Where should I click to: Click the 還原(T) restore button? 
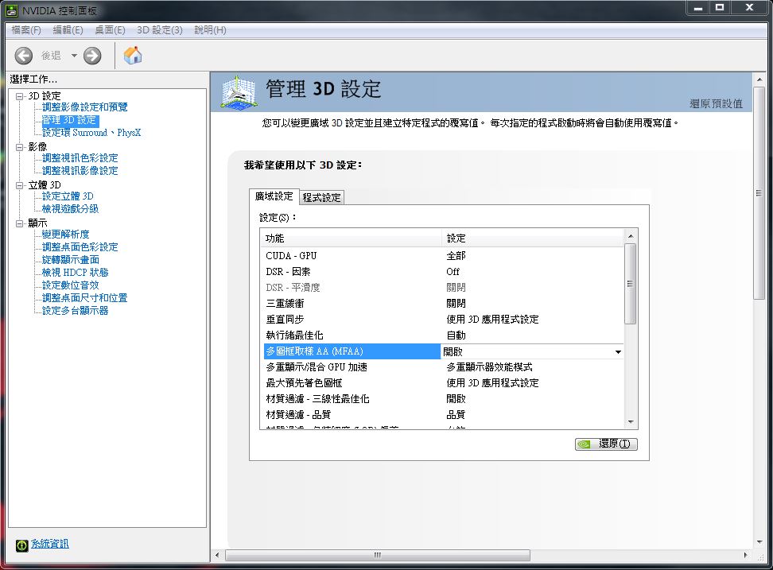tap(606, 444)
